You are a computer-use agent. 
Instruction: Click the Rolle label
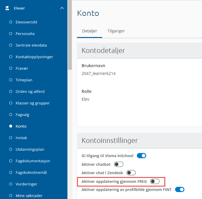[x=87, y=91]
